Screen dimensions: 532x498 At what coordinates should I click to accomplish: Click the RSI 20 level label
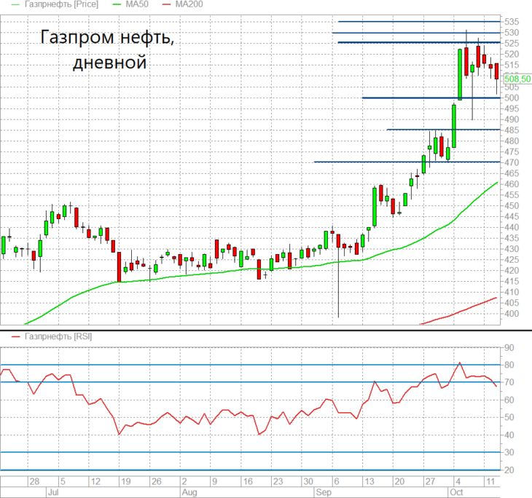coord(509,470)
